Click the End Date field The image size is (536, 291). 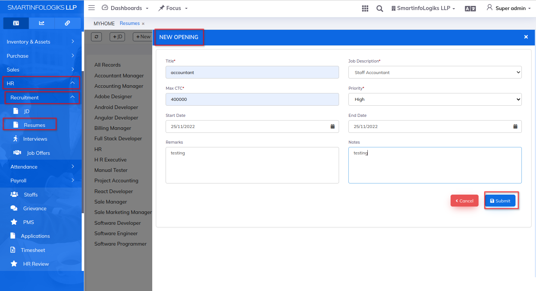pos(435,127)
